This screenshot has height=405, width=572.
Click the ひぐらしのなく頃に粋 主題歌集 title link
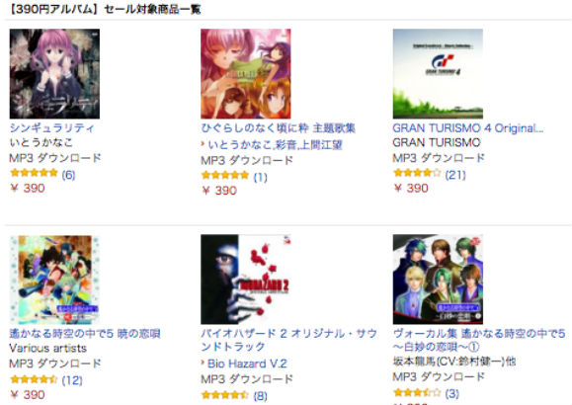click(278, 128)
